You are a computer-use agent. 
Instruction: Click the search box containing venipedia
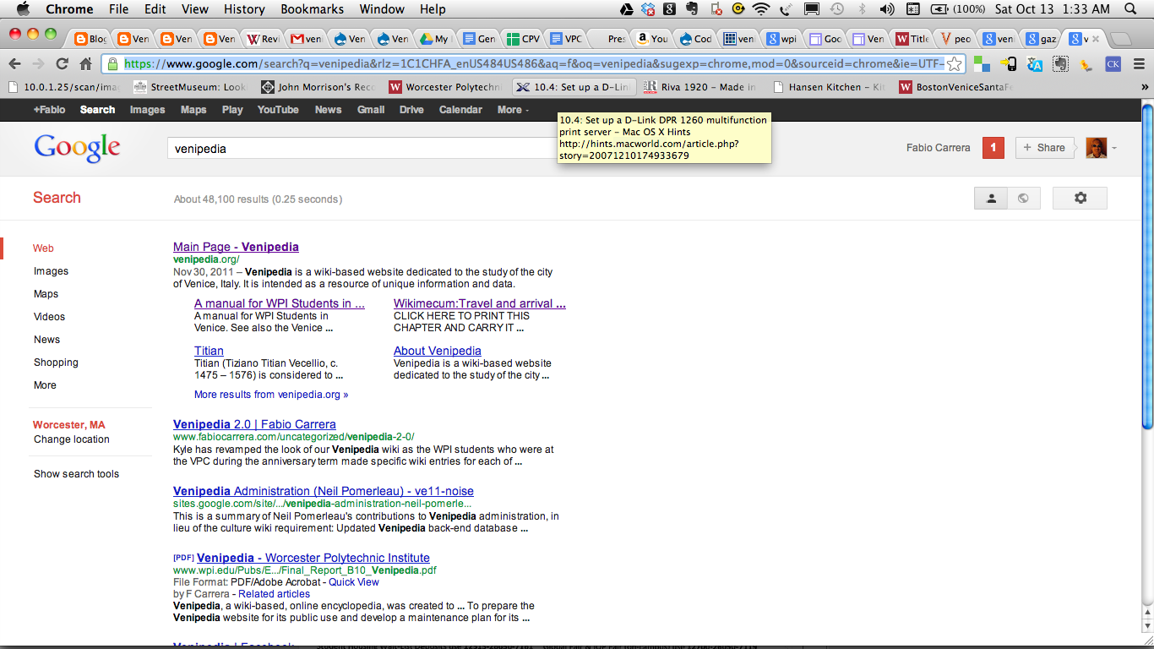point(362,148)
